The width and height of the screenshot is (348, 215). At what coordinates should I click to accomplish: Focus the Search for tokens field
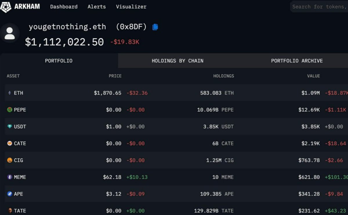[x=319, y=6]
